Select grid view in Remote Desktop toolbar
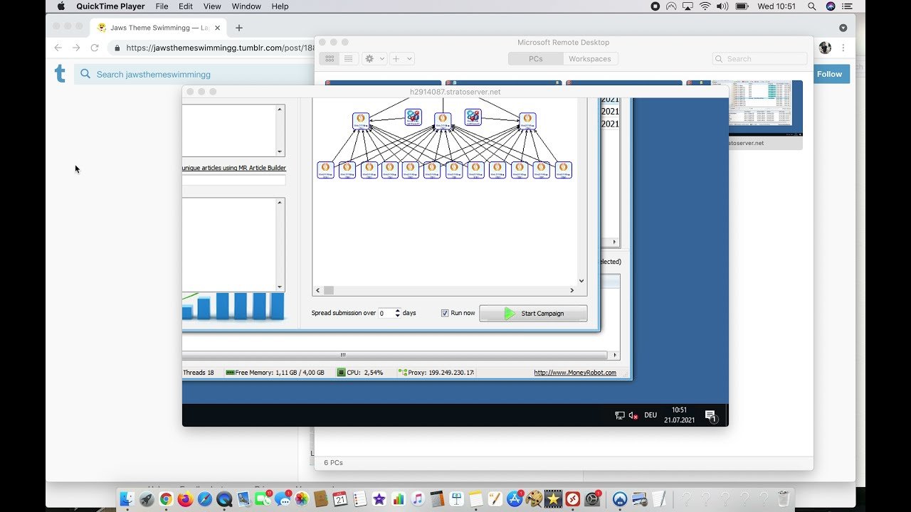 point(330,59)
